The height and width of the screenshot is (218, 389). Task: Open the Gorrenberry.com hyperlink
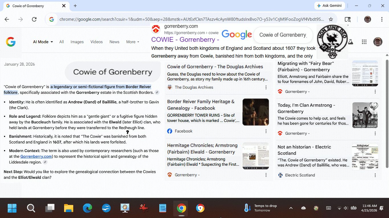tap(36, 156)
